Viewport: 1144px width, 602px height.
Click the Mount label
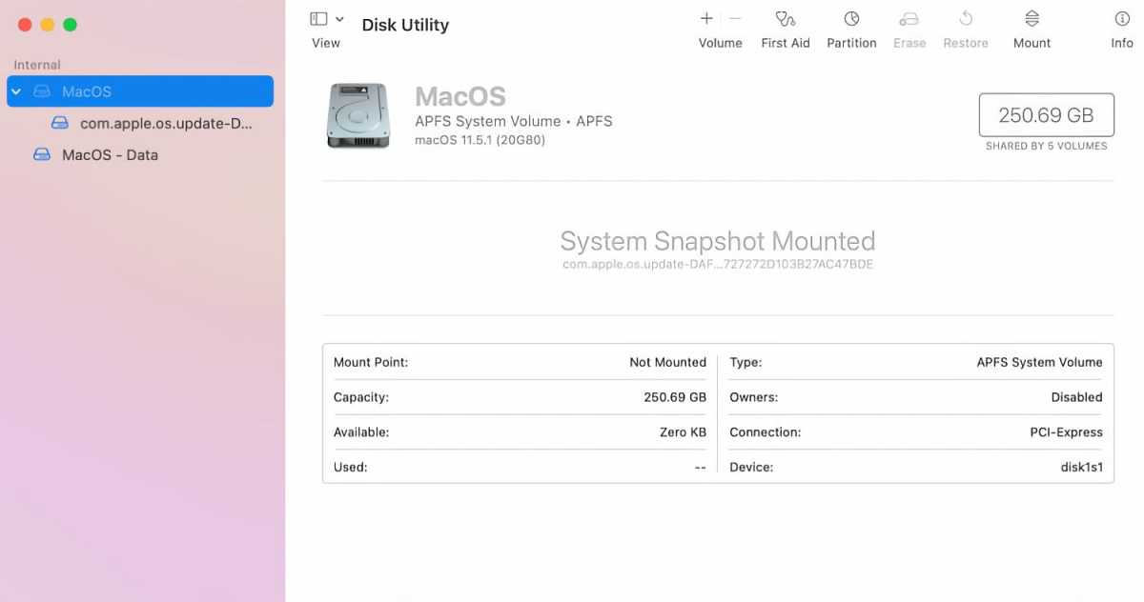pos(1032,43)
